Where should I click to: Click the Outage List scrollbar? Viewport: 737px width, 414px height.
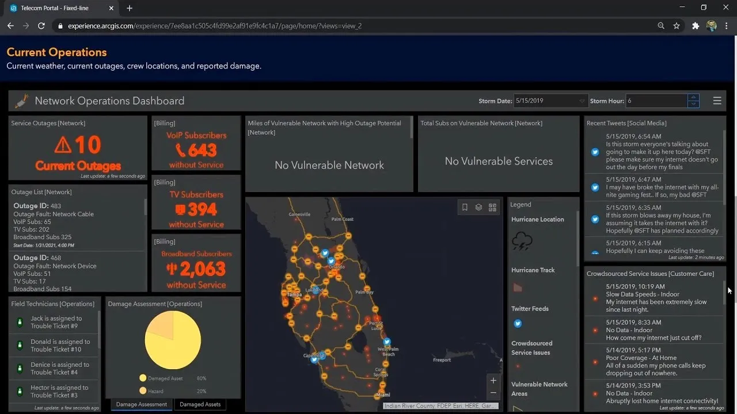pyautogui.click(x=145, y=207)
